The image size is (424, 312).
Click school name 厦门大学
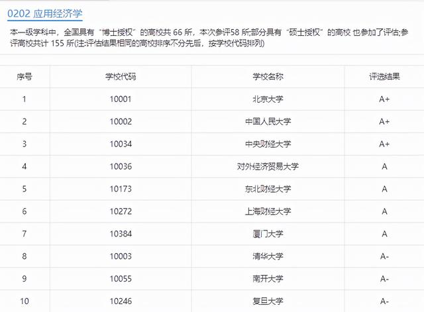[268, 234]
